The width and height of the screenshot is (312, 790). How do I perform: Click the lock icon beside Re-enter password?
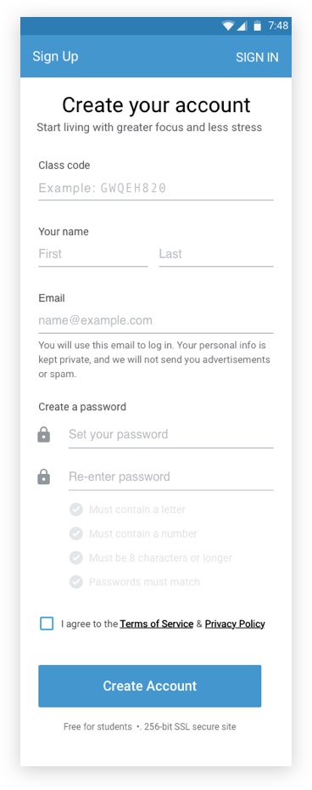[x=44, y=477]
